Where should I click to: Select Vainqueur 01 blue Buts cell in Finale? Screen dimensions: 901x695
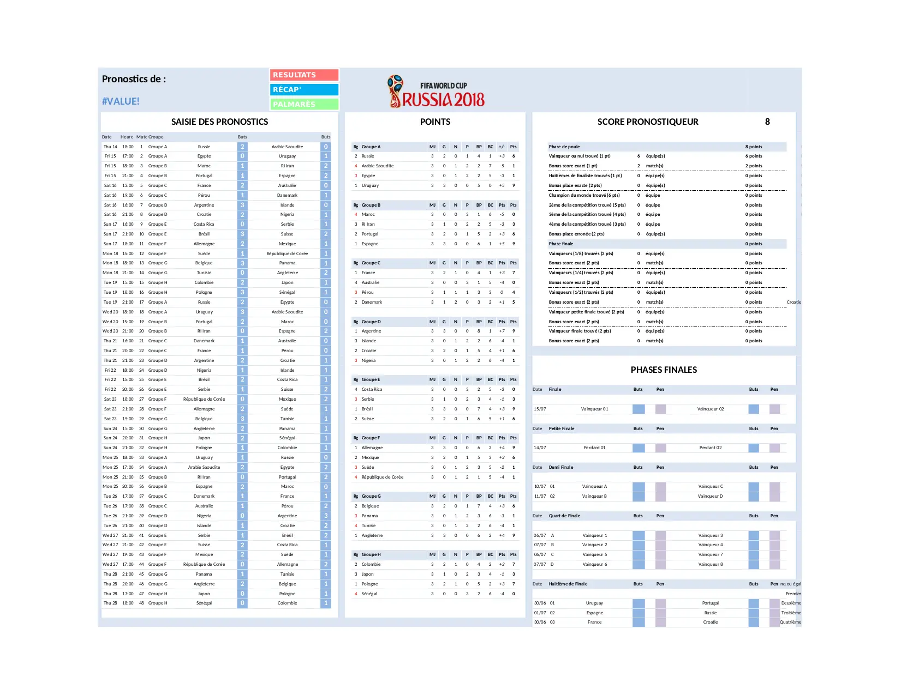point(638,409)
